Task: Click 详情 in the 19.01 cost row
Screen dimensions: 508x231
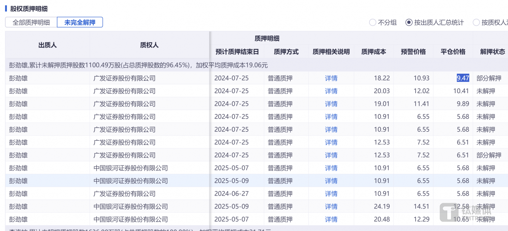Action: pos(331,104)
